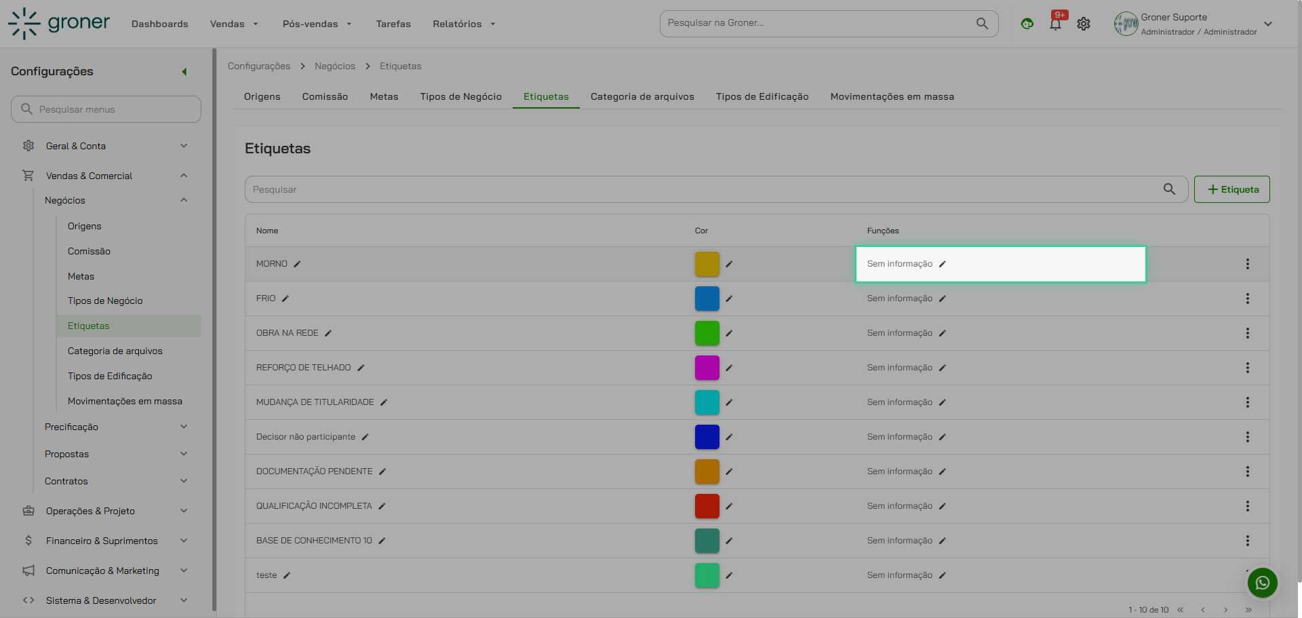
Task: Switch to the Tipos de Negócio tab
Action: tap(460, 96)
